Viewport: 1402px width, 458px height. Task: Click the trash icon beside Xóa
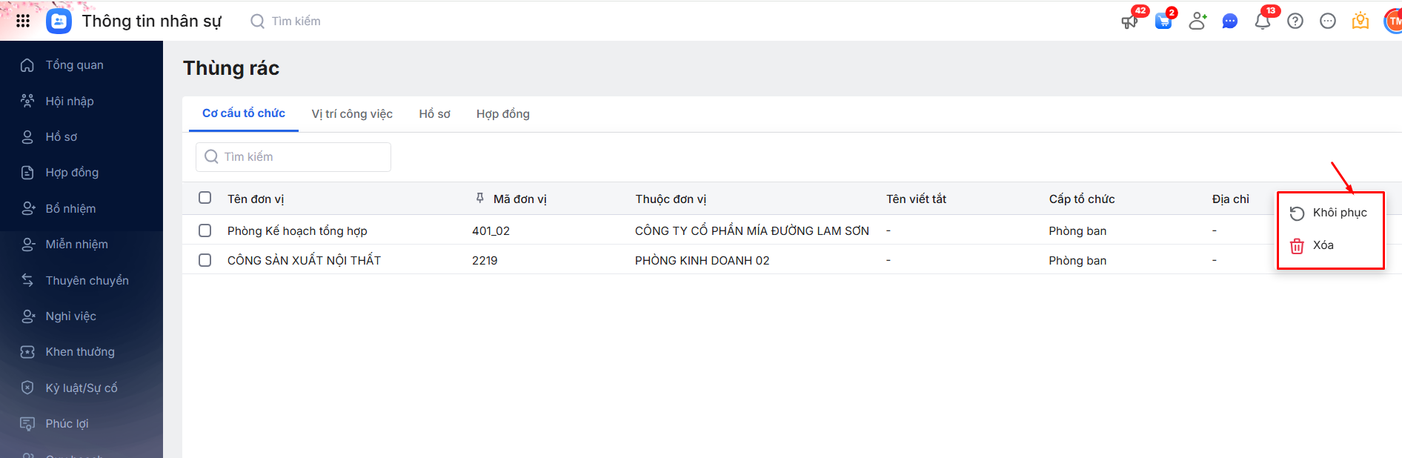point(1297,246)
